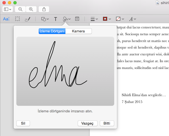Image resolution: width=169 pixels, height=136 pixels.
Task: Click the document proxy icon in title bar
Action: click(158, 3)
